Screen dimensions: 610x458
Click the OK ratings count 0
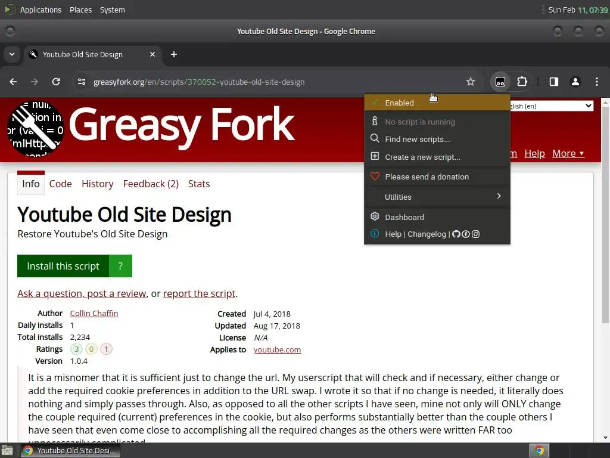click(91, 349)
